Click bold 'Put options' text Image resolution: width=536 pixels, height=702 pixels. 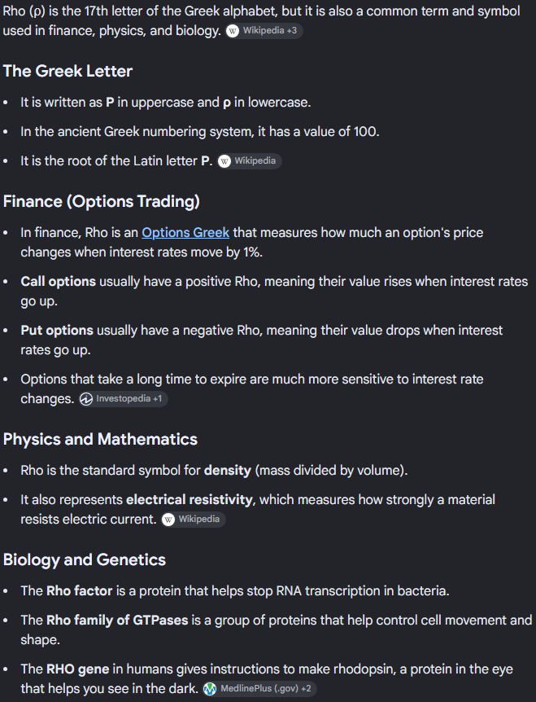57,330
